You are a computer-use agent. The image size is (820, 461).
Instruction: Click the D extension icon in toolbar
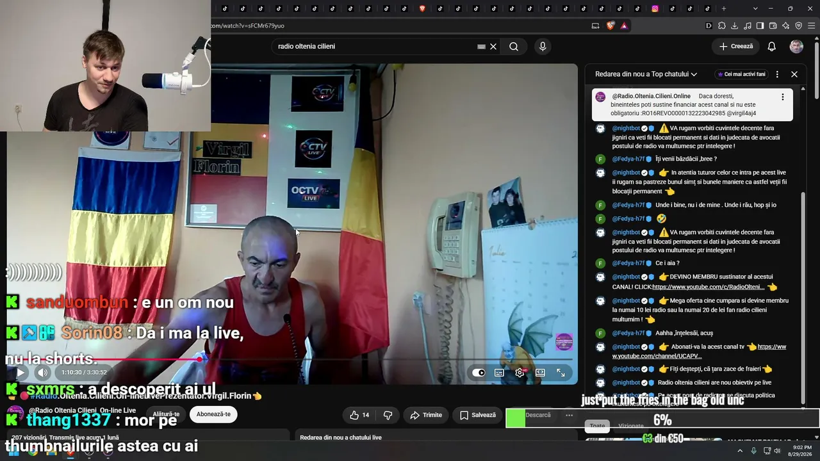coord(709,26)
